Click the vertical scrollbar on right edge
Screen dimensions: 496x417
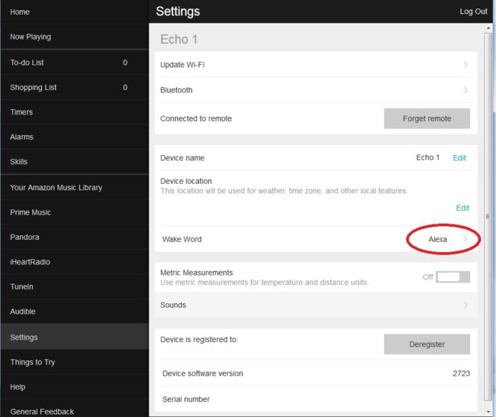(488, 217)
